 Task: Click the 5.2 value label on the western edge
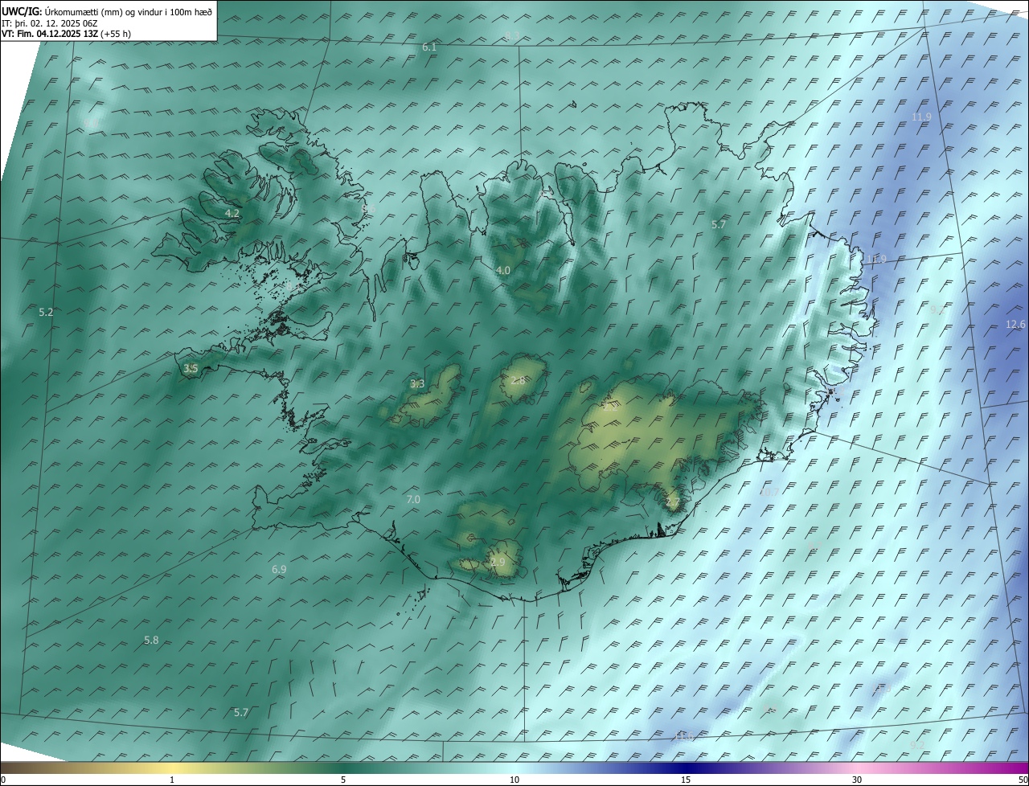click(x=46, y=312)
